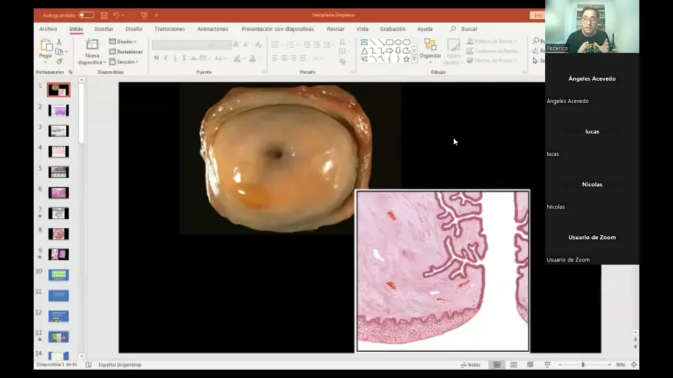The width and height of the screenshot is (673, 378).
Task: Click the spell check icon in status bar
Action: pyautogui.click(x=88, y=364)
